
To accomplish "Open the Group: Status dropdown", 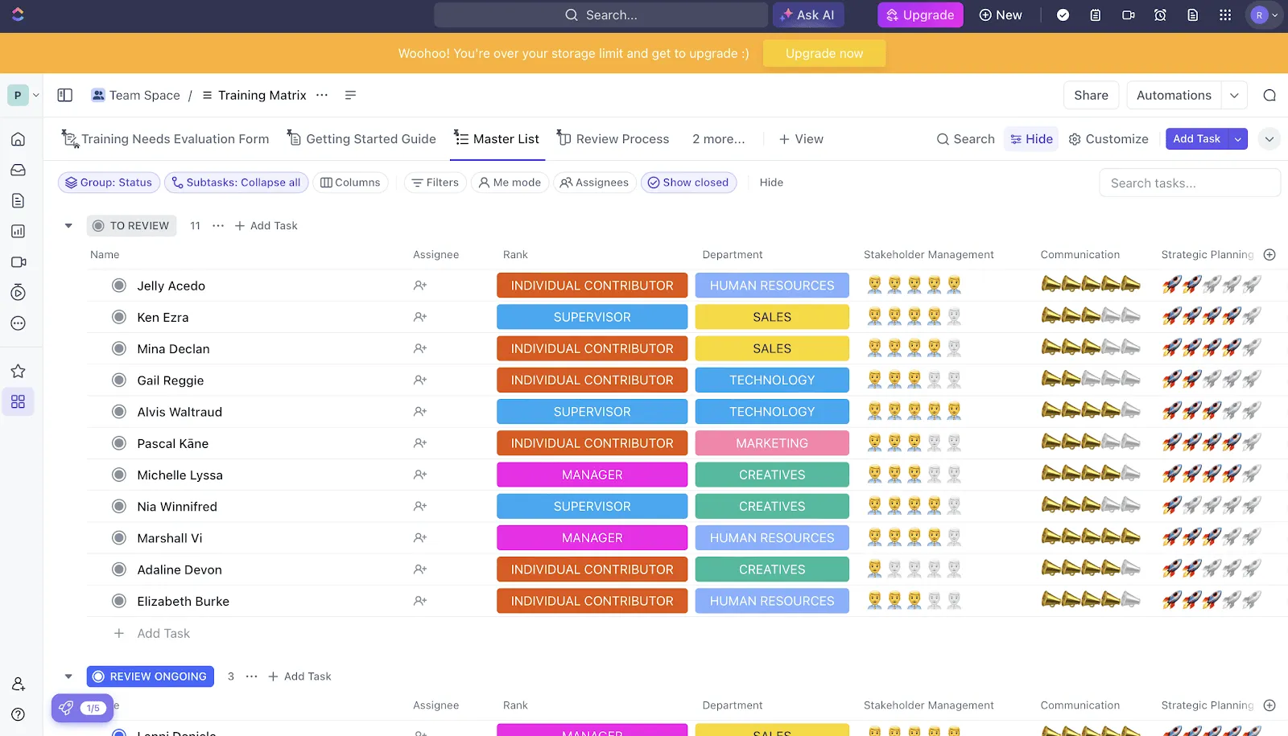I will tap(109, 183).
